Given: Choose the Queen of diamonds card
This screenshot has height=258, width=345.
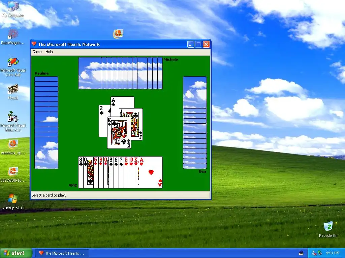Looking at the screenshot, I should point(106,172).
